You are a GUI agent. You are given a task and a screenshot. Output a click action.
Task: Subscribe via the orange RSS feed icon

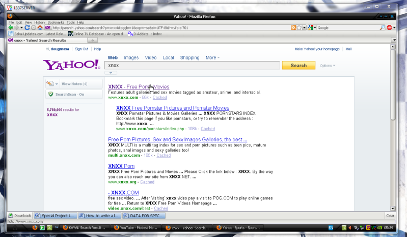(293, 27)
